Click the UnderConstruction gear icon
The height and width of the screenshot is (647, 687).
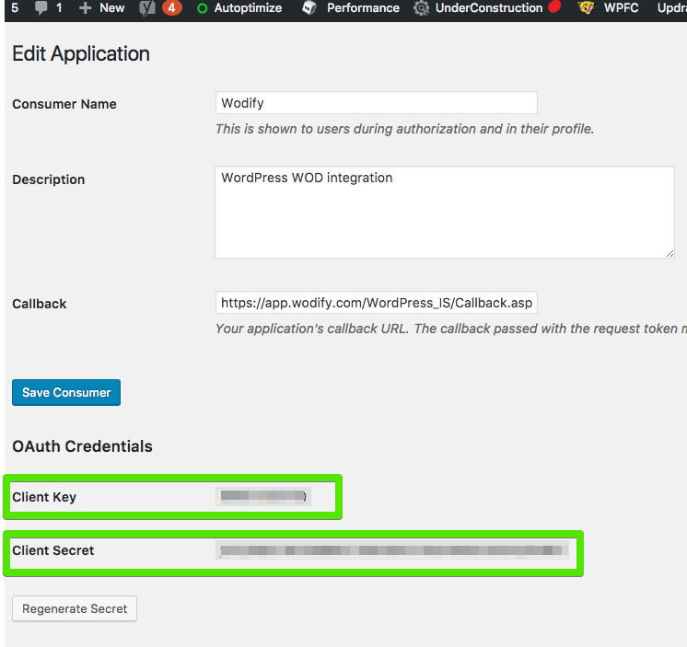422,8
